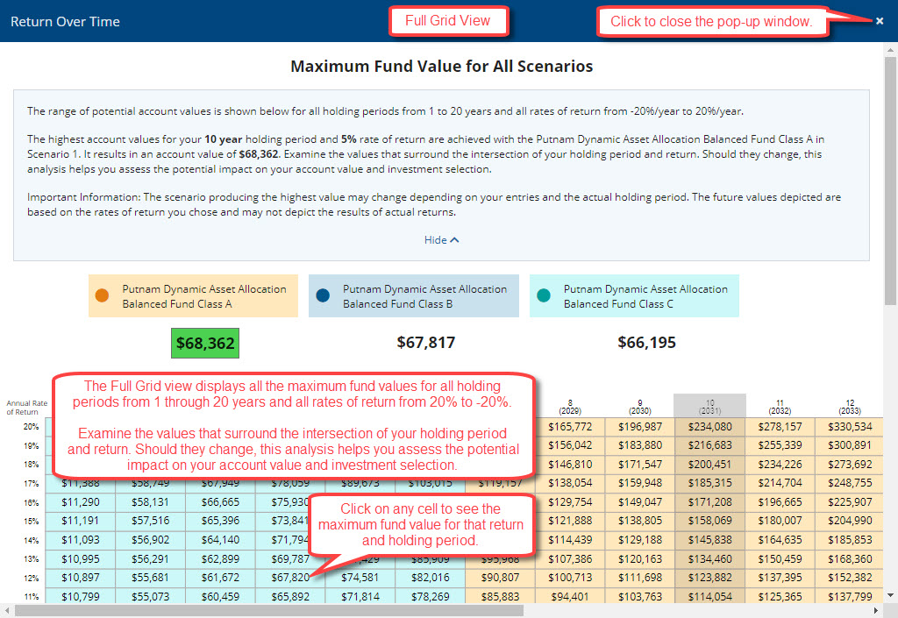Select the Putnam Balanced Fund Class C legend card
898x618 pixels.
pyautogui.click(x=633, y=295)
